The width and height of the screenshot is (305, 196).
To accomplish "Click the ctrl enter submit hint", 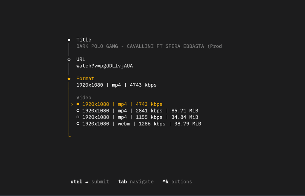I will point(89,182).
